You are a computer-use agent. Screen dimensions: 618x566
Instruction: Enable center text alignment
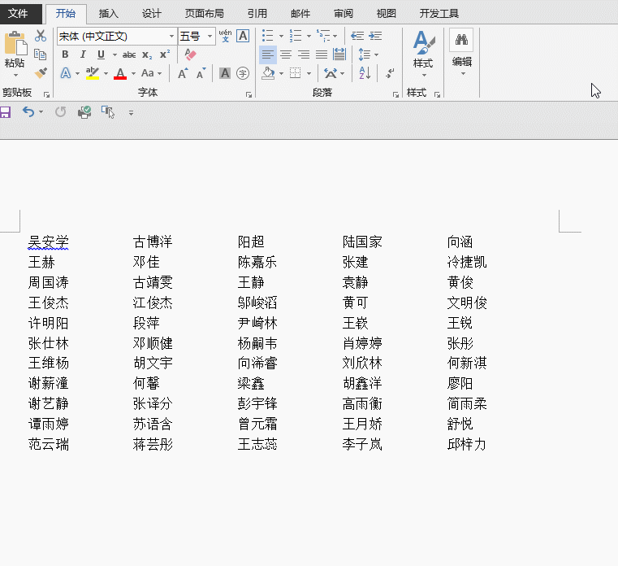tap(286, 54)
